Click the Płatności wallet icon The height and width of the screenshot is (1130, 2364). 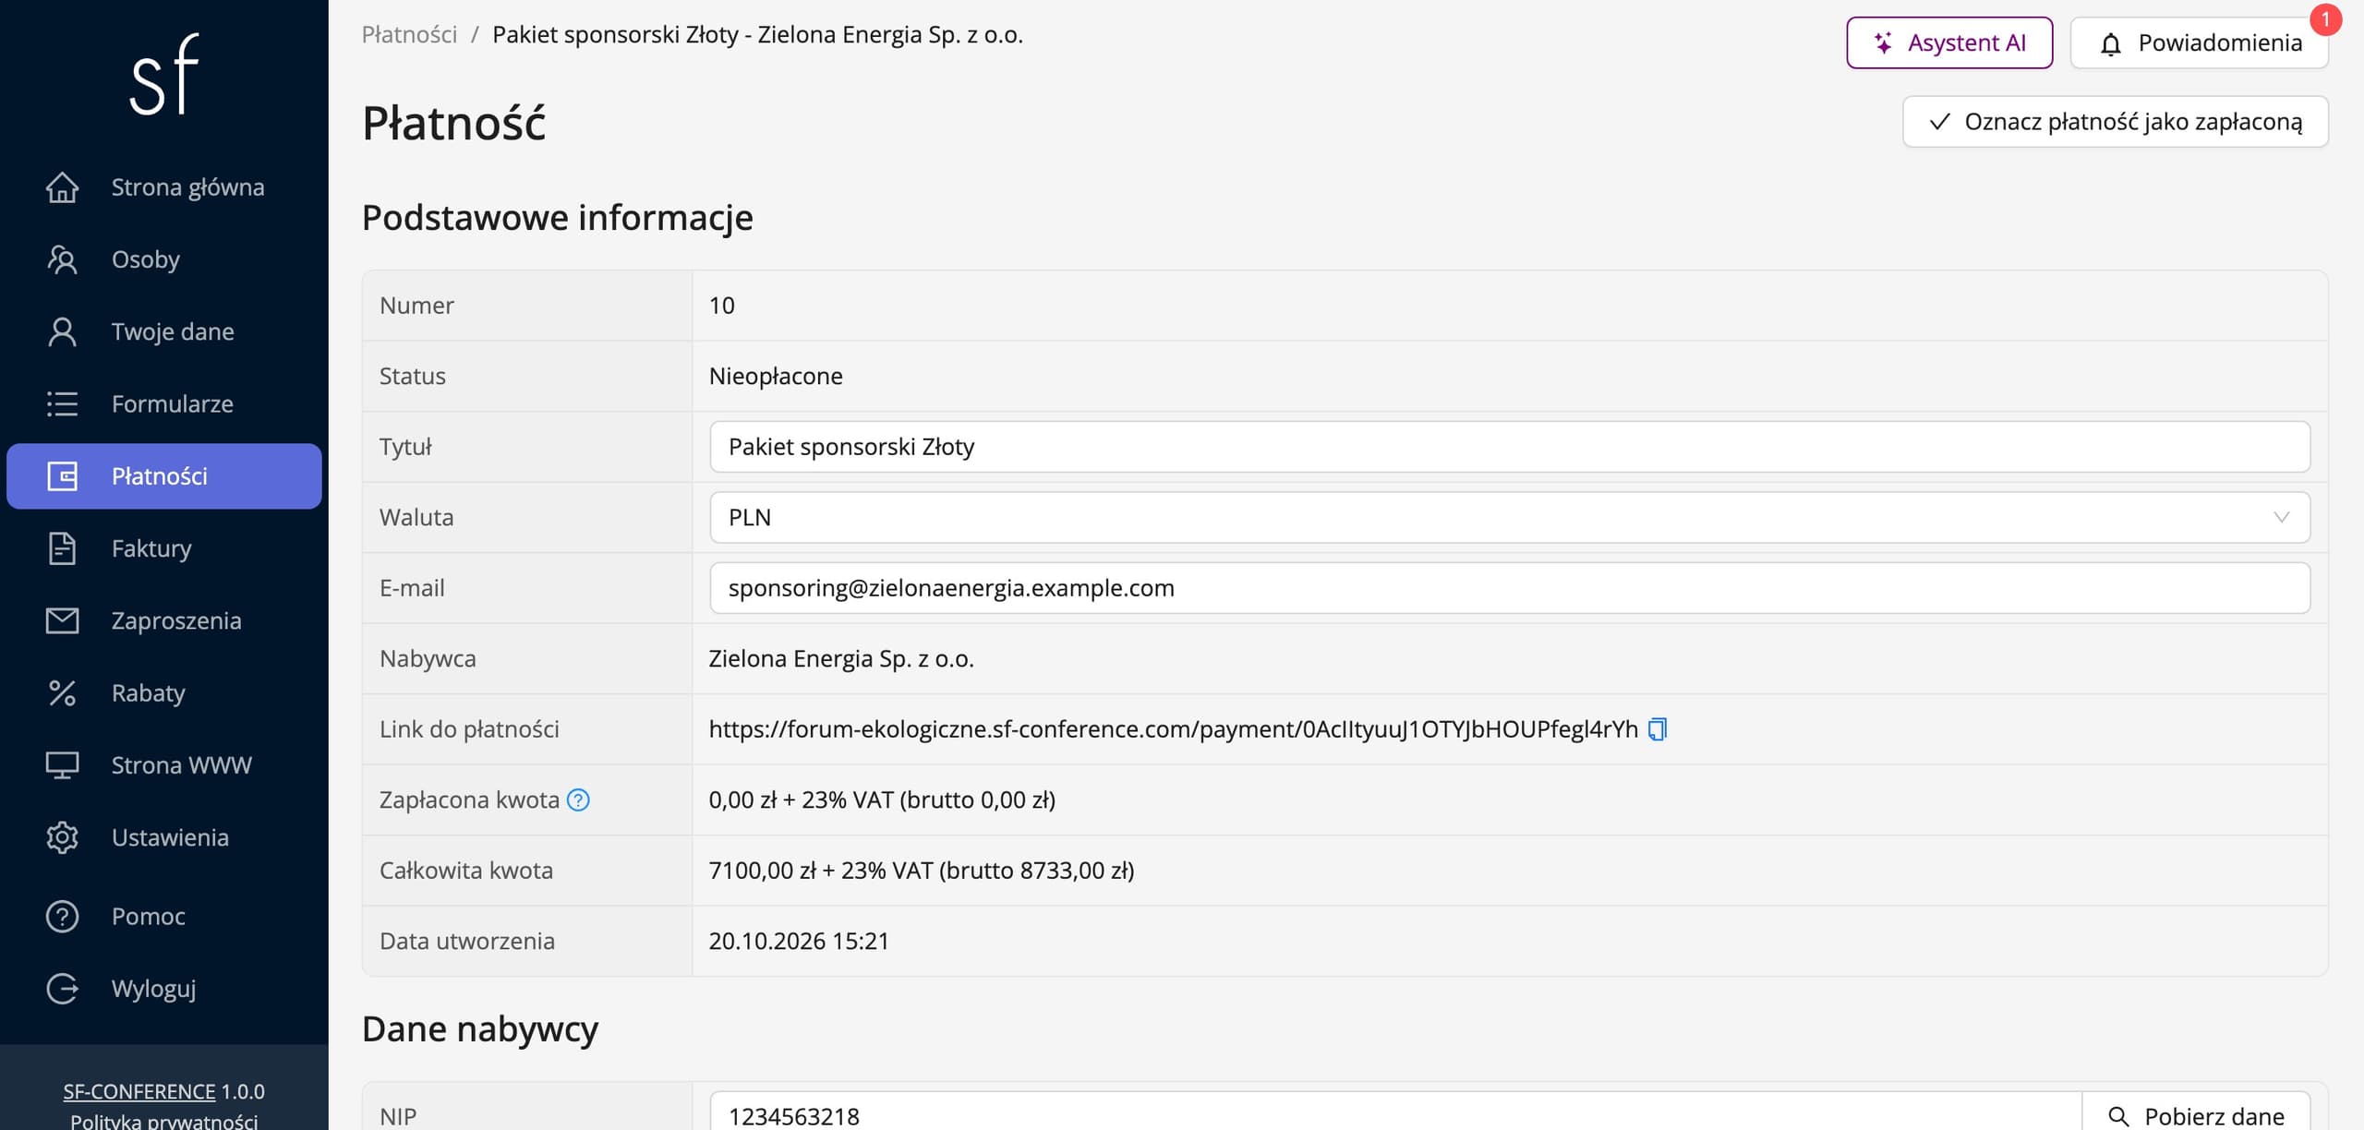pos(62,476)
